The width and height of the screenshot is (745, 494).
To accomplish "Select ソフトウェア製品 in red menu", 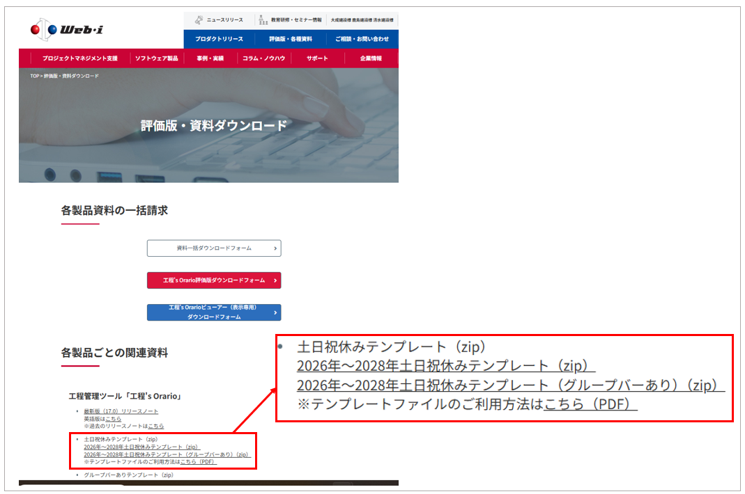I will click(x=156, y=58).
